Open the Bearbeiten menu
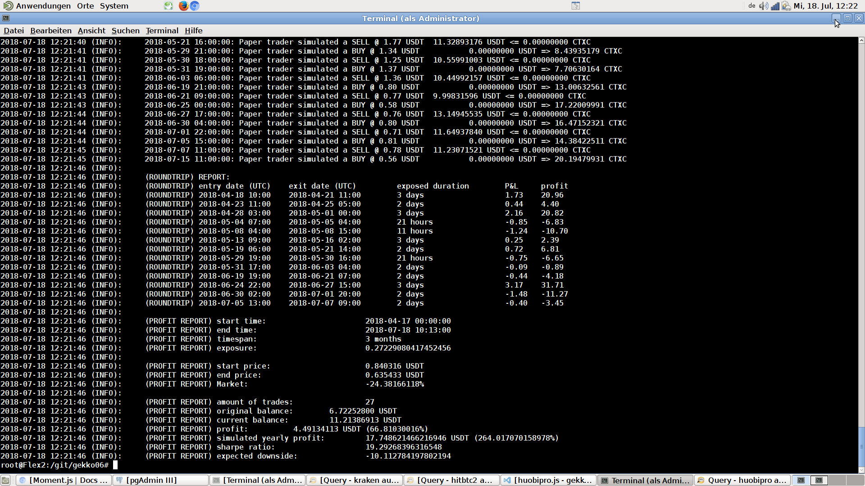This screenshot has width=865, height=486. (x=51, y=31)
